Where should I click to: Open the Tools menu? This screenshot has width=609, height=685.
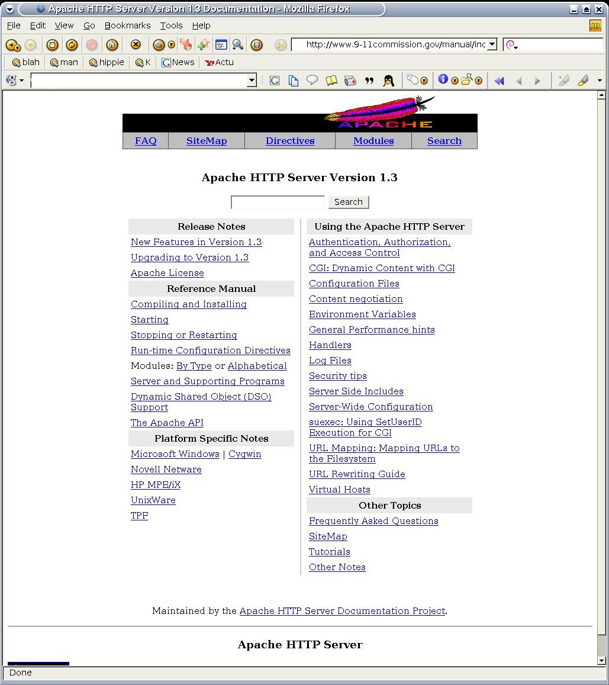[x=171, y=26]
